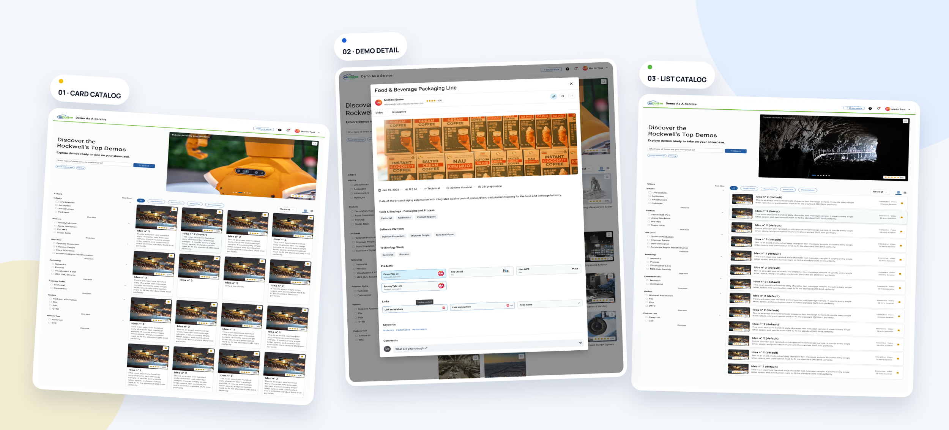The height and width of the screenshot is (430, 949).
Task: Select Applications chip in Card Catalog
Action: (156, 202)
